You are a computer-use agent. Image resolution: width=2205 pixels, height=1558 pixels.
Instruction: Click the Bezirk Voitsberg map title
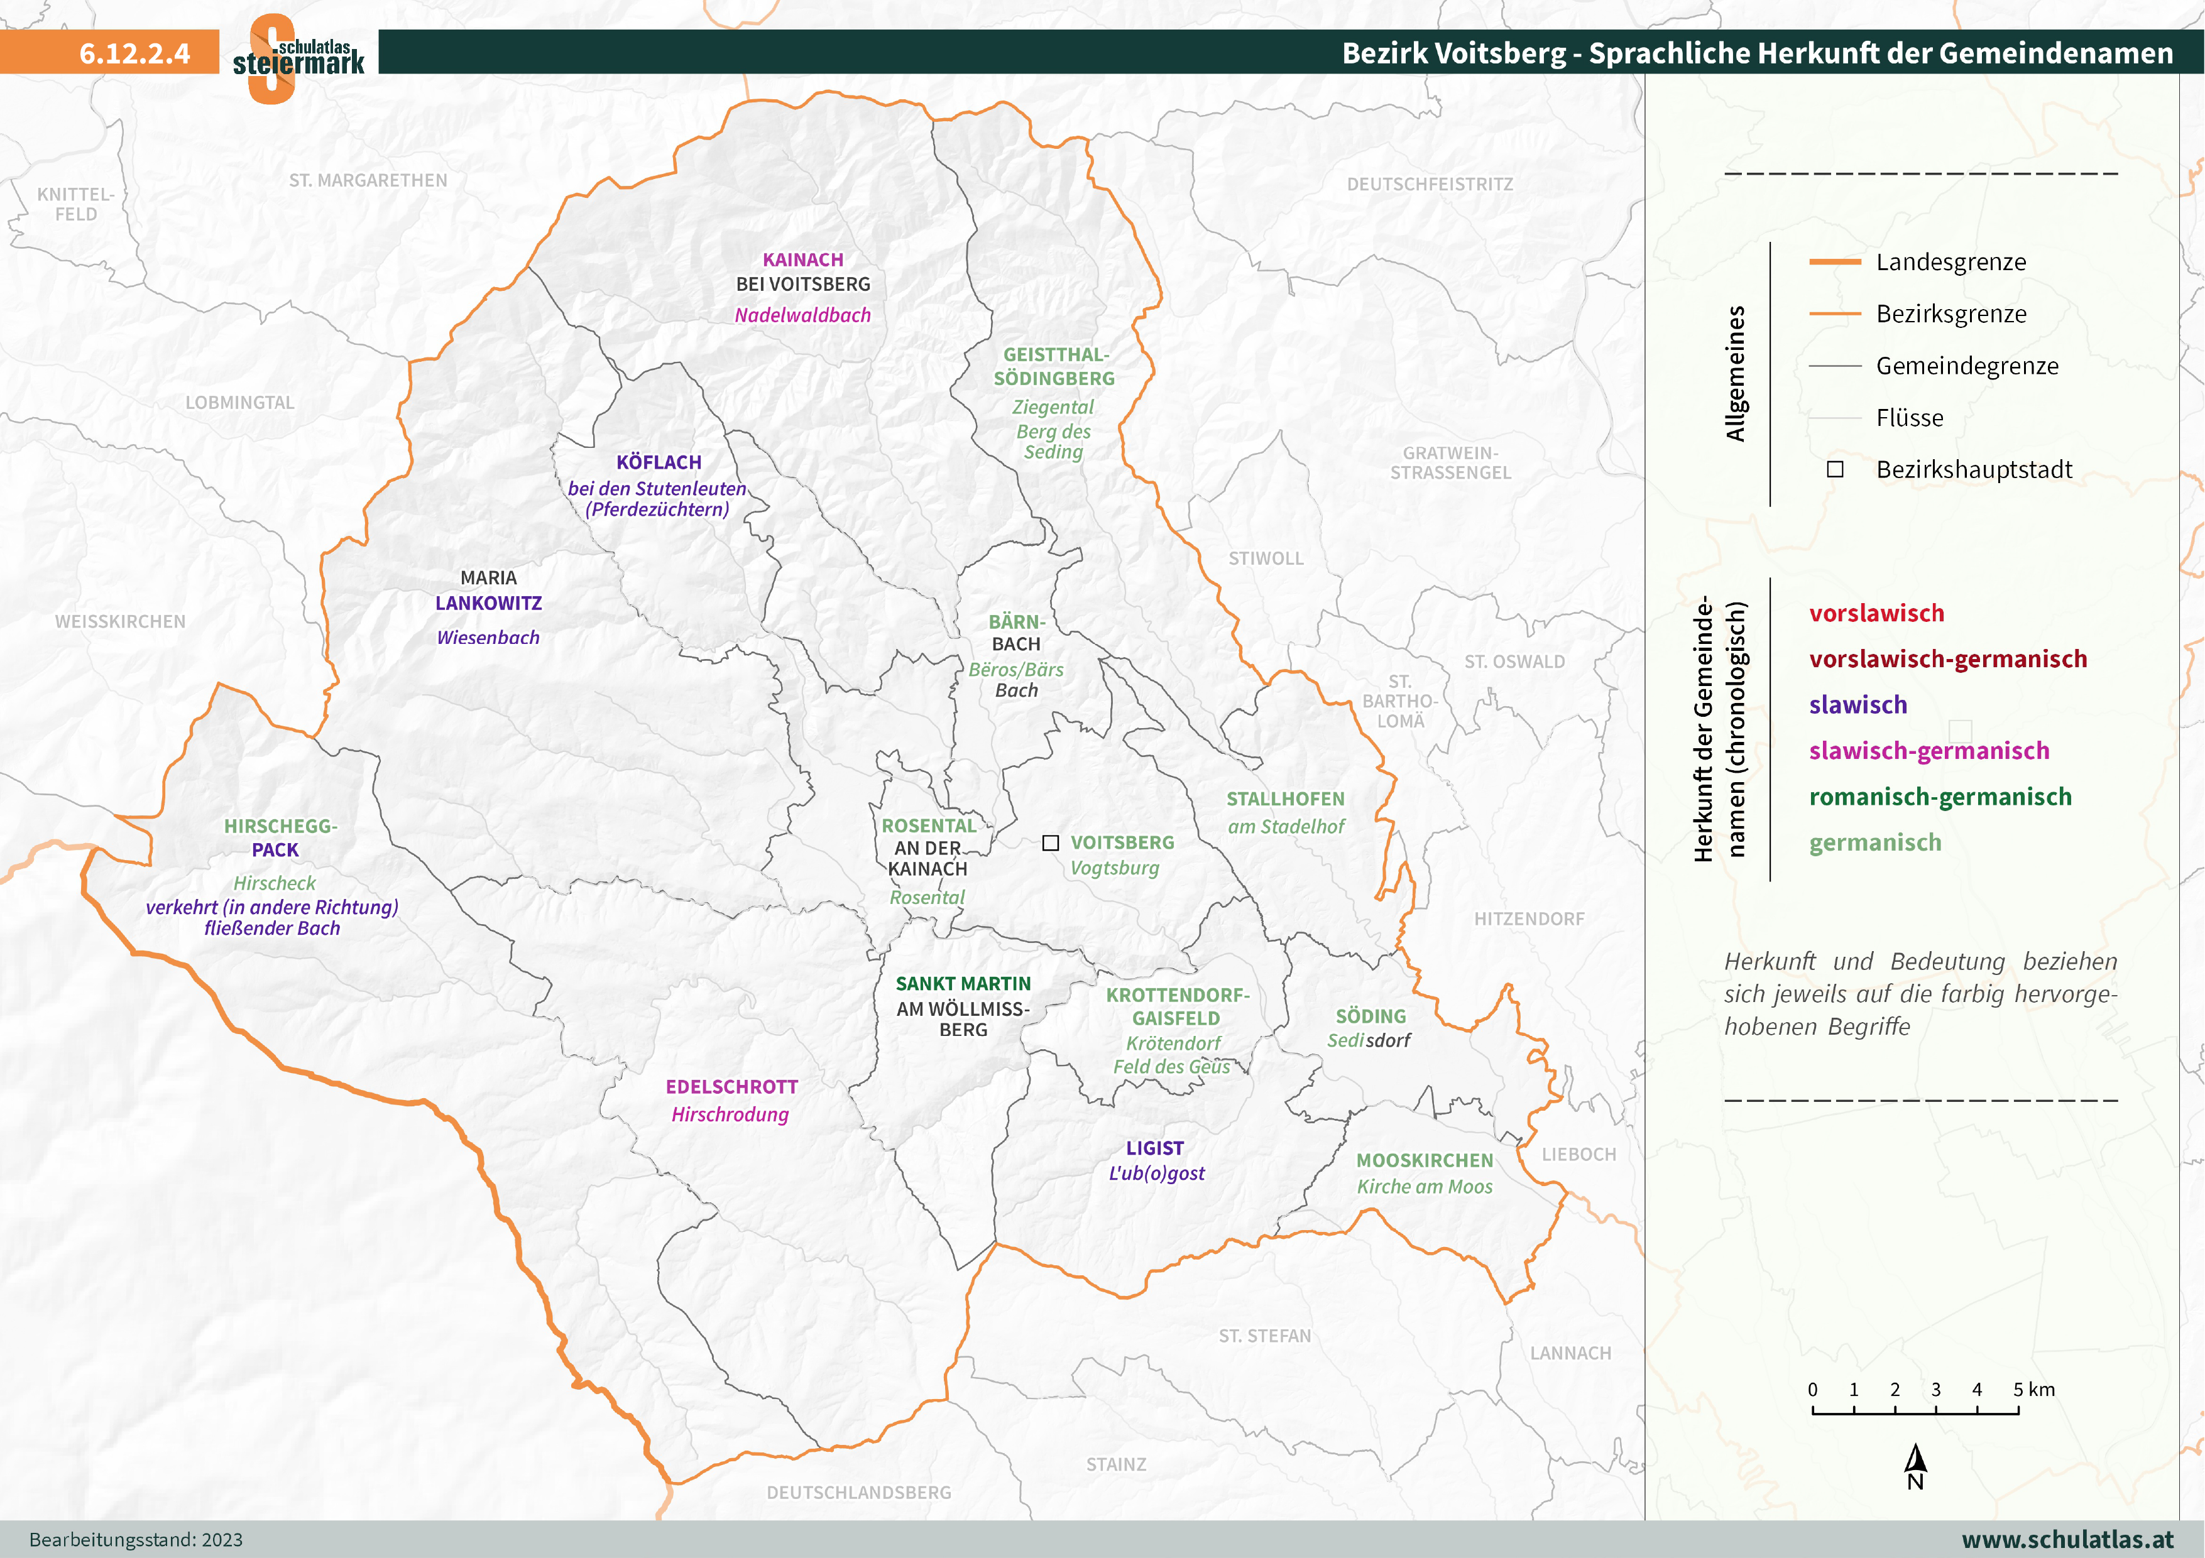1756,53
